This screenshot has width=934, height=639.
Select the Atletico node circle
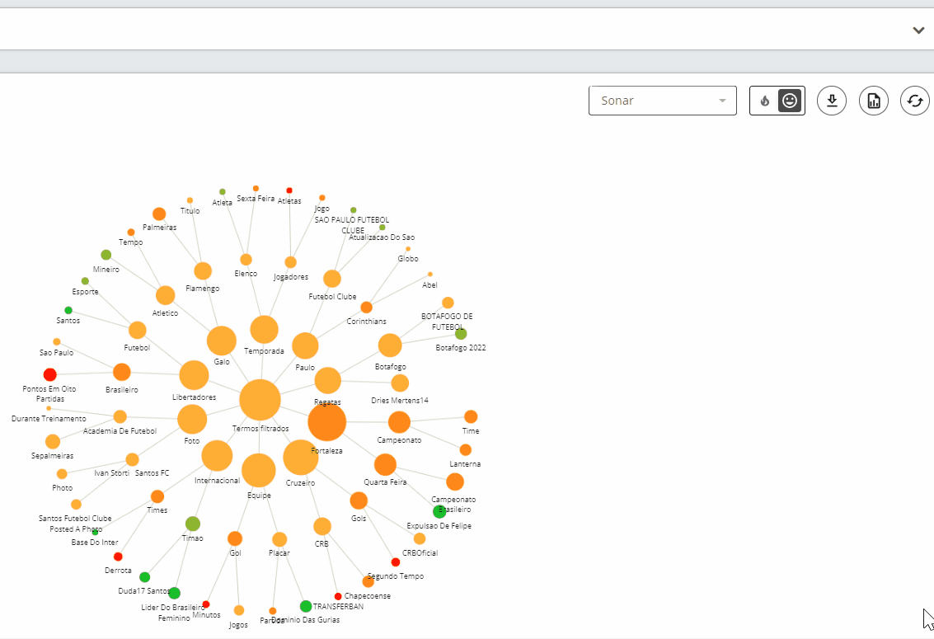165,295
